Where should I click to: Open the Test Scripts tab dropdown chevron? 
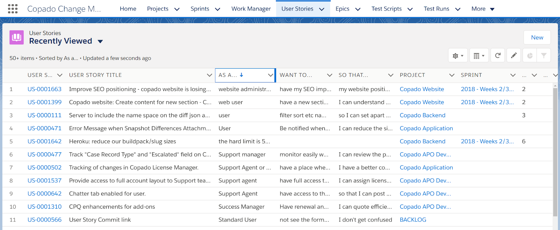[x=410, y=9]
